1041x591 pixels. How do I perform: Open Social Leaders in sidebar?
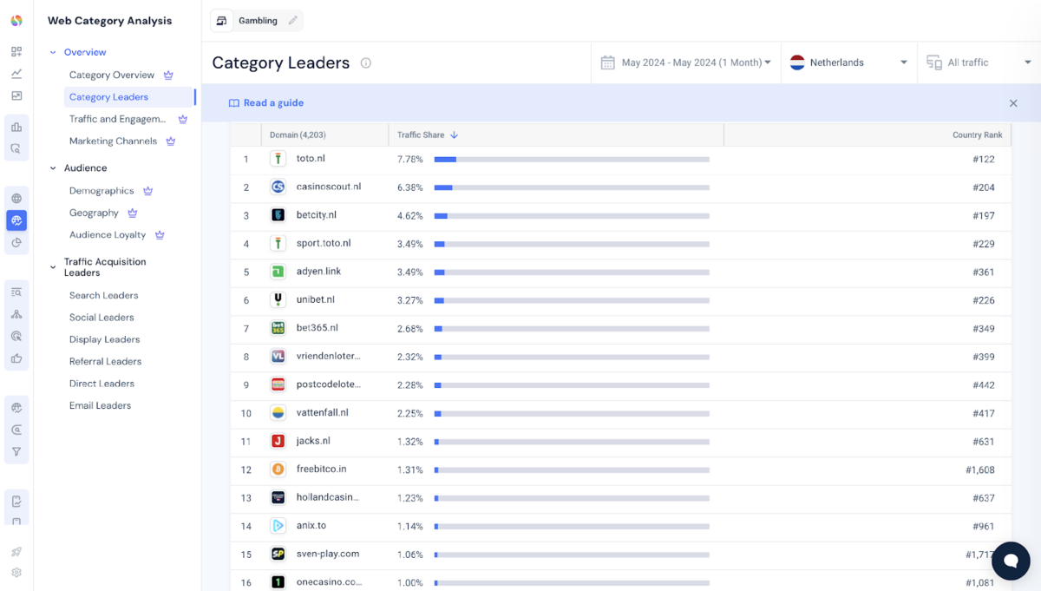pos(101,318)
